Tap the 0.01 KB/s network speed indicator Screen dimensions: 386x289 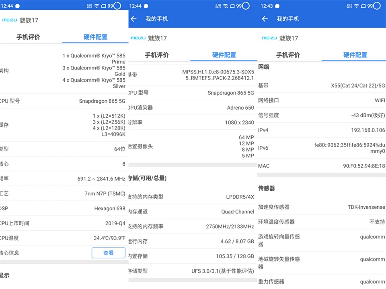click(90, 6)
